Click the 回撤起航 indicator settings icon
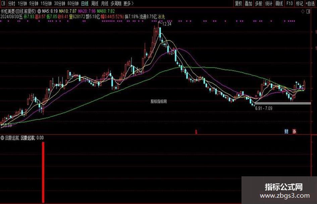Screen dimensions: 317x204 [x=2, y=138]
